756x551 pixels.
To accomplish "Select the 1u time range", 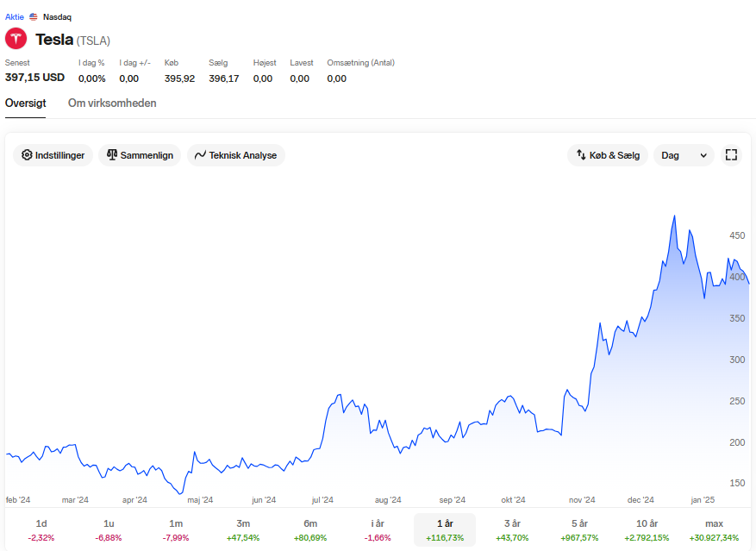I will (x=109, y=529).
